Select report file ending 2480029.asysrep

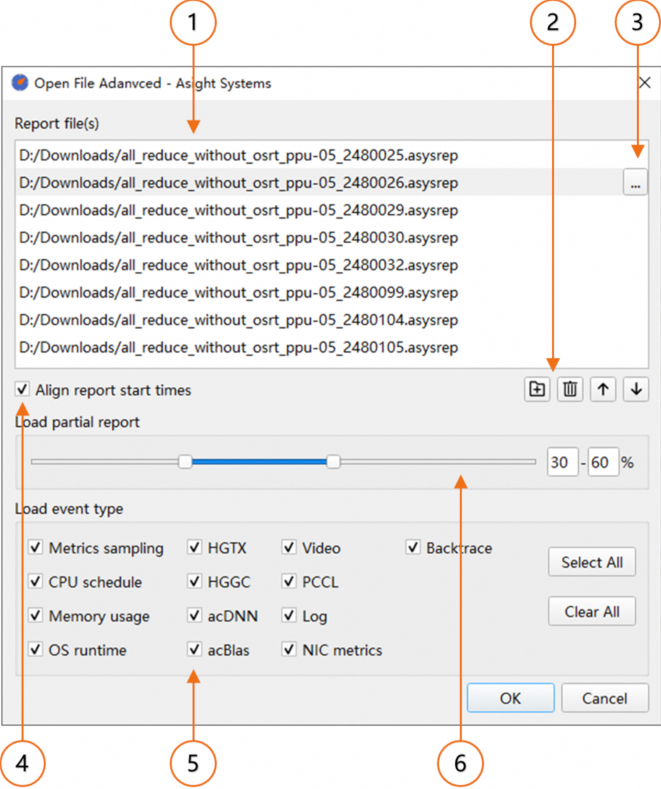click(331, 210)
